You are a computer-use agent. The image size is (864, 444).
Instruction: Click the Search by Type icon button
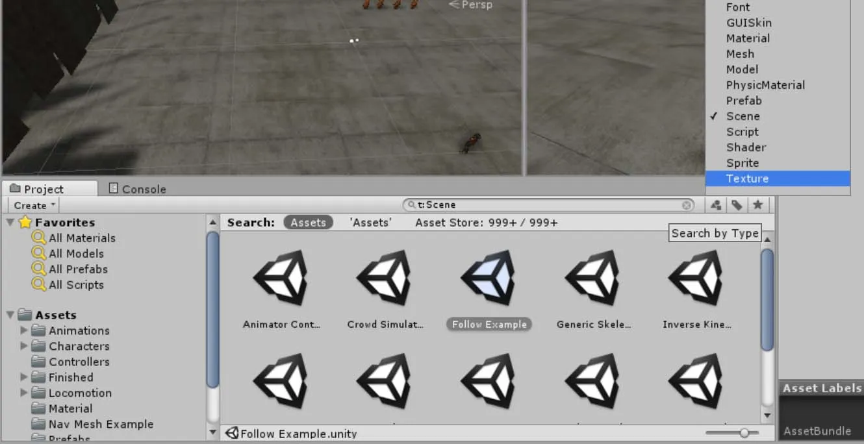click(716, 205)
